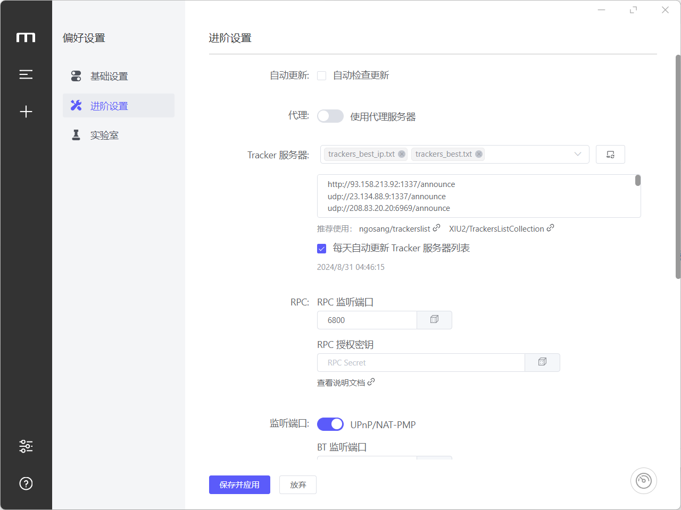
Task: Click the speedometer icon at bottom right
Action: [643, 481]
